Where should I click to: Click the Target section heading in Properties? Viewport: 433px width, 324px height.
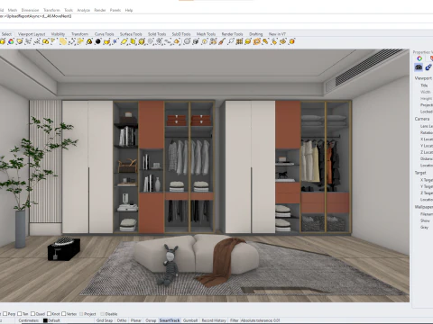[x=420, y=173]
